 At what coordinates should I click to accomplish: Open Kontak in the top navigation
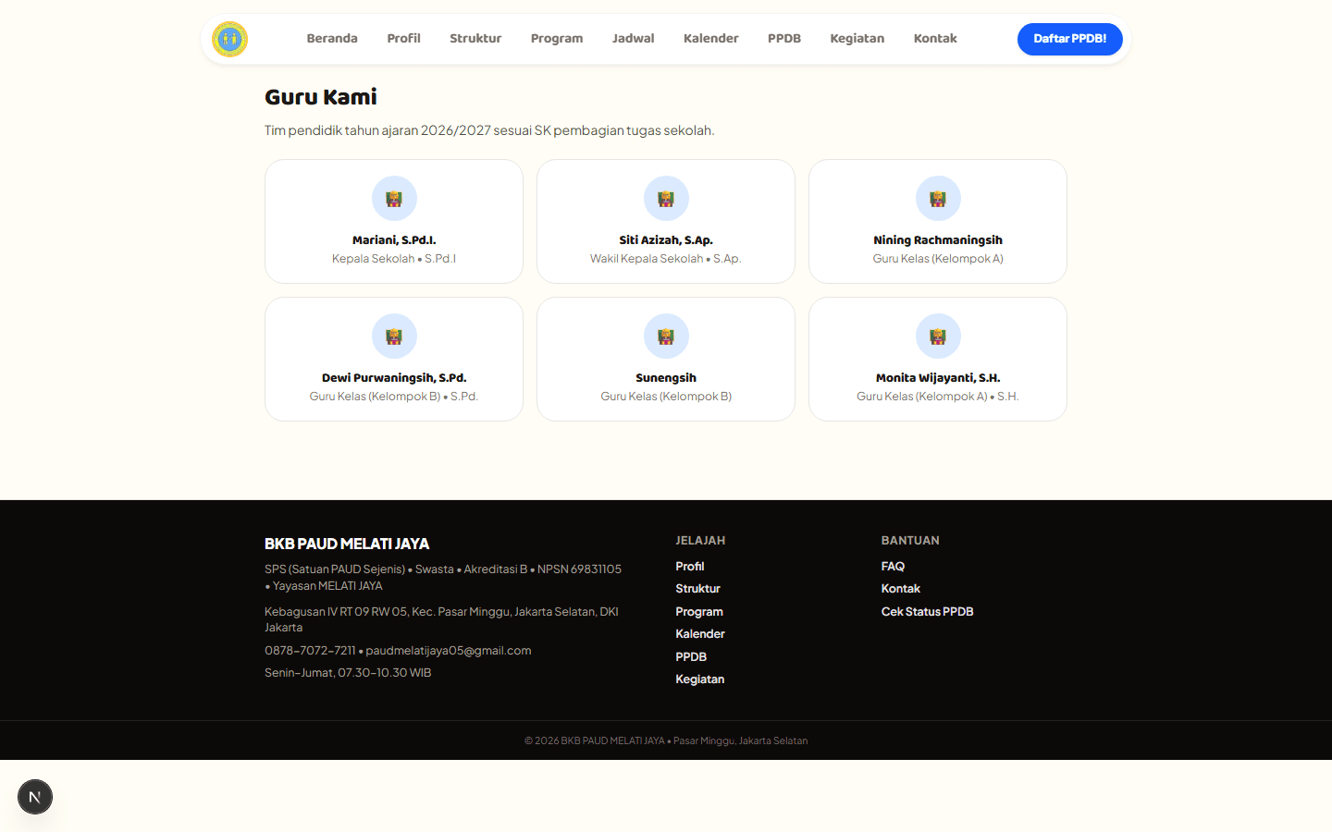click(935, 39)
